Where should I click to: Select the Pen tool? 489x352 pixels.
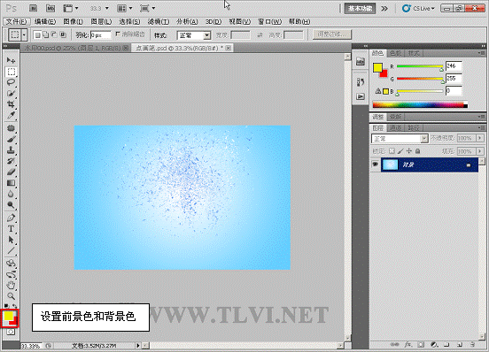coord(11,218)
